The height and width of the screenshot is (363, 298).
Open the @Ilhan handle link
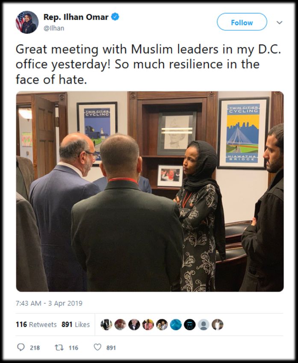click(x=54, y=28)
